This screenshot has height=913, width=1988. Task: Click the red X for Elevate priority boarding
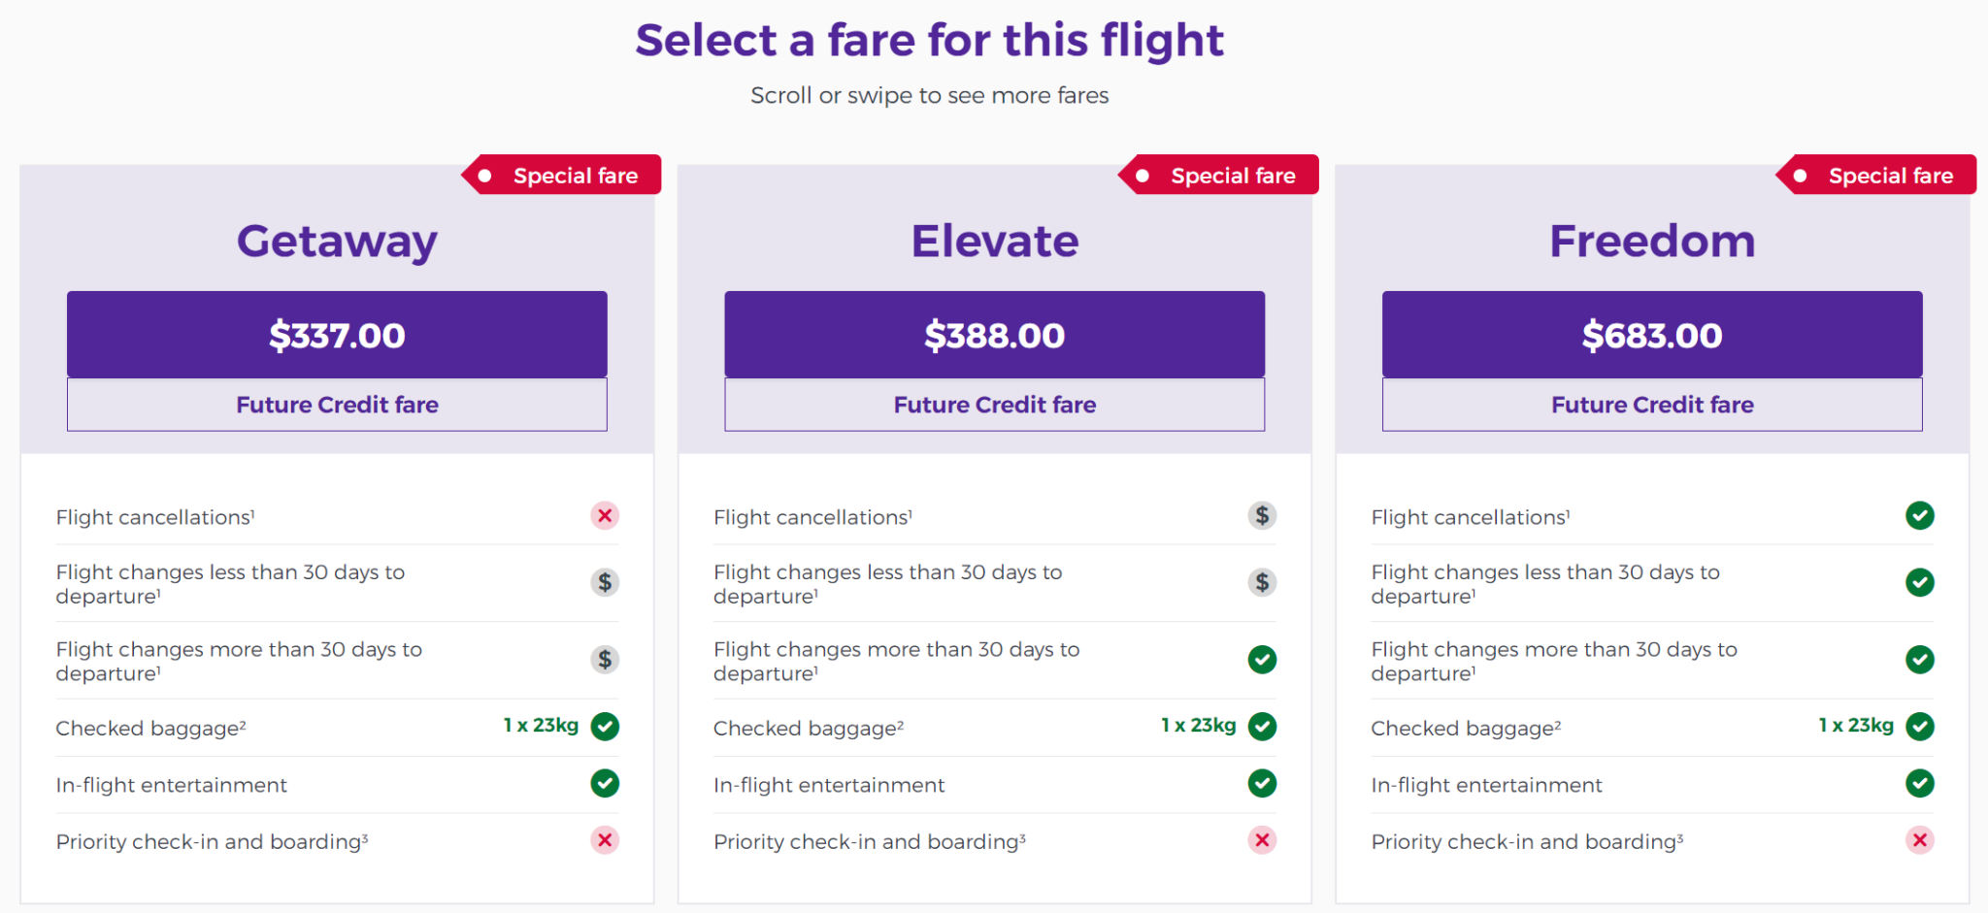coord(1262,840)
